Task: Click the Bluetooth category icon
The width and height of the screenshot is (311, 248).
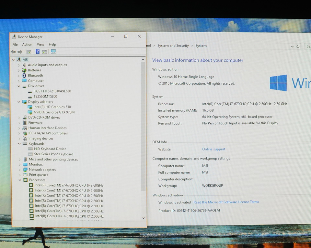Action: [24, 75]
